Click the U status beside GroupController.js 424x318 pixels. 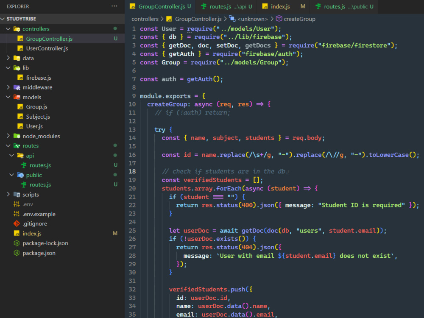115,39
